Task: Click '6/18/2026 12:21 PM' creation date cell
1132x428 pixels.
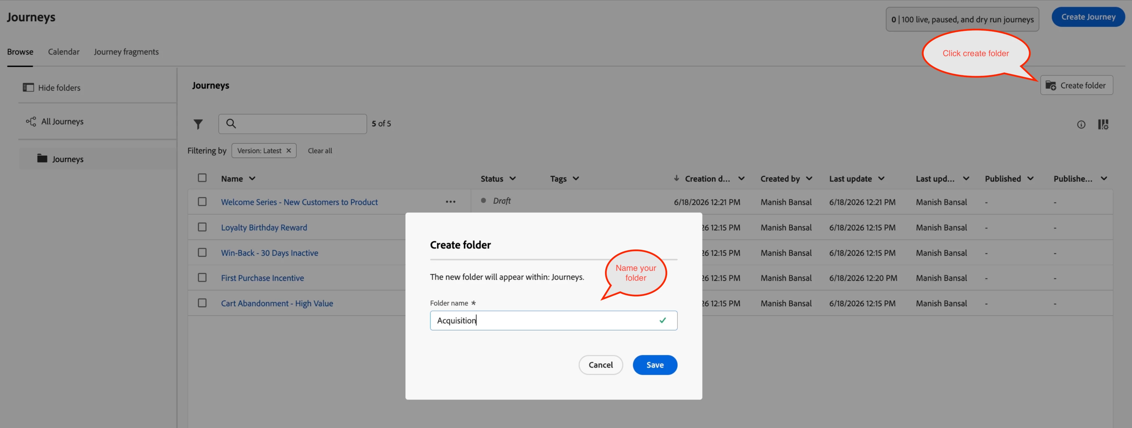Action: tap(707, 202)
